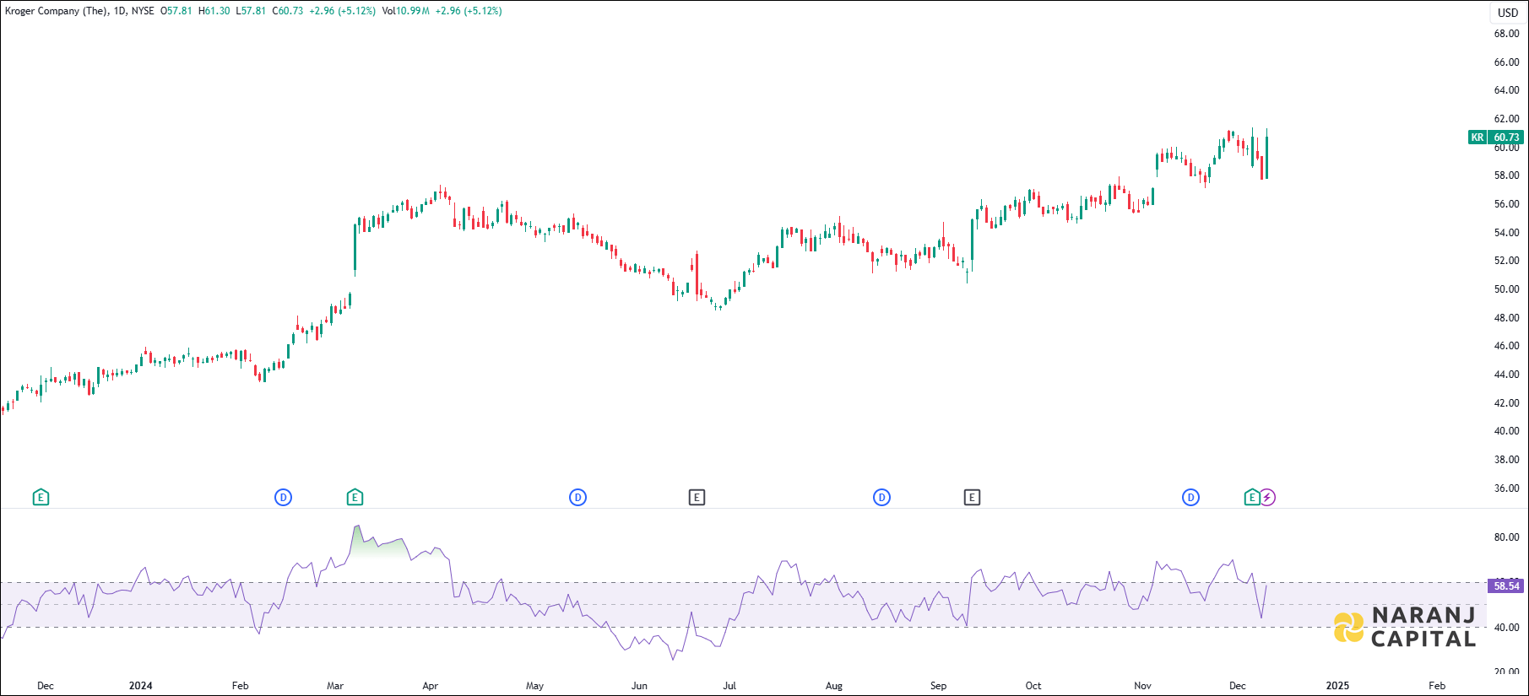Click the Oct label on time axis
The image size is (1529, 696).
(x=1033, y=686)
